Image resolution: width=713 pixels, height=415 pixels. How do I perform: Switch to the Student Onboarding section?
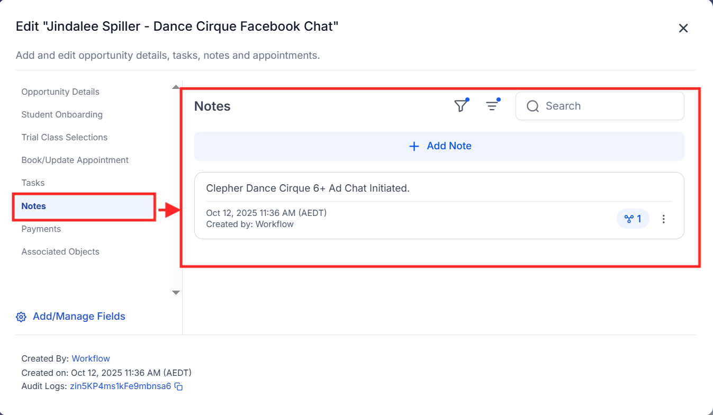click(x=62, y=114)
